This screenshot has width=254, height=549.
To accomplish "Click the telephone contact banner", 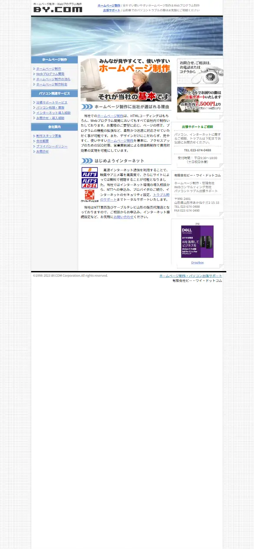I will coord(200,71).
